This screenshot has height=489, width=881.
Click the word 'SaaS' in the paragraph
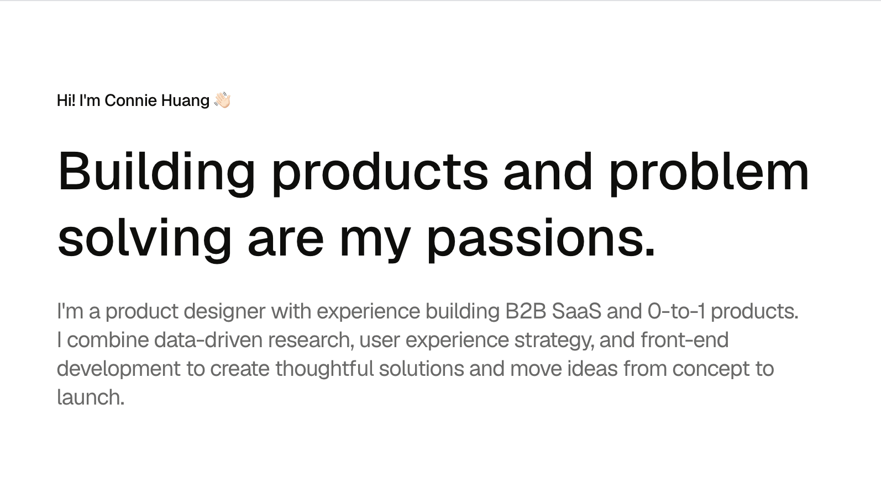pos(576,311)
